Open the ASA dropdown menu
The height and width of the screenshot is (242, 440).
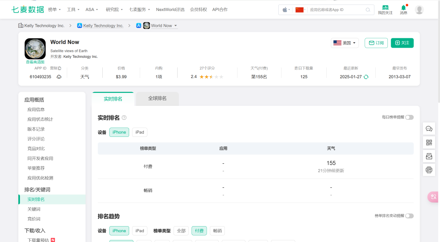[92, 9]
